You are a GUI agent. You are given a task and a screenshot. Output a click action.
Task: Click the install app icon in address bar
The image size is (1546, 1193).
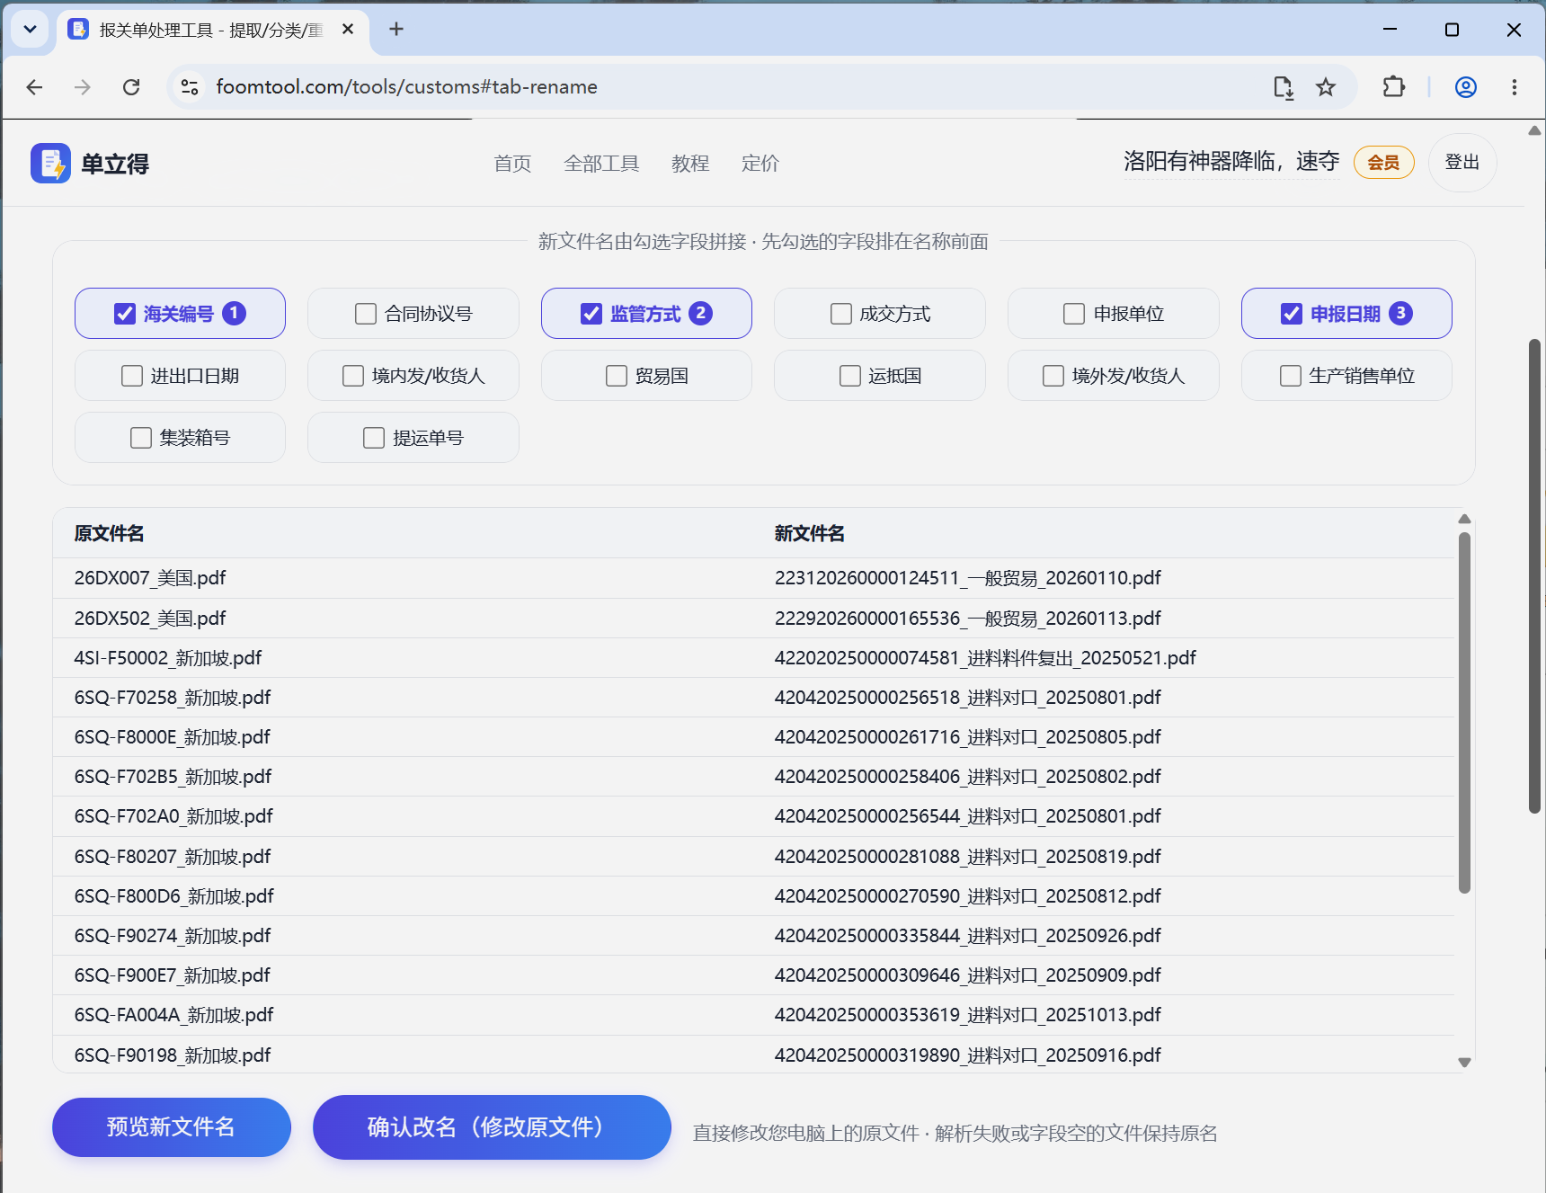(x=1284, y=87)
